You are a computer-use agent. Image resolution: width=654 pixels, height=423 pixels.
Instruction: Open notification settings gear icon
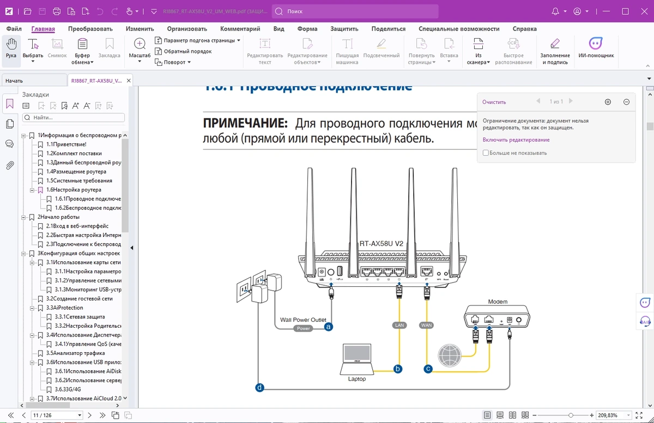pyautogui.click(x=608, y=102)
